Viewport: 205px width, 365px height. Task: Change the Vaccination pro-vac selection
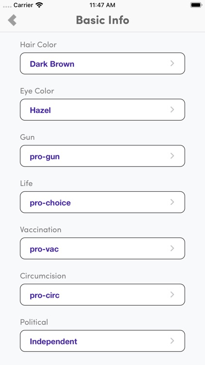(102, 248)
